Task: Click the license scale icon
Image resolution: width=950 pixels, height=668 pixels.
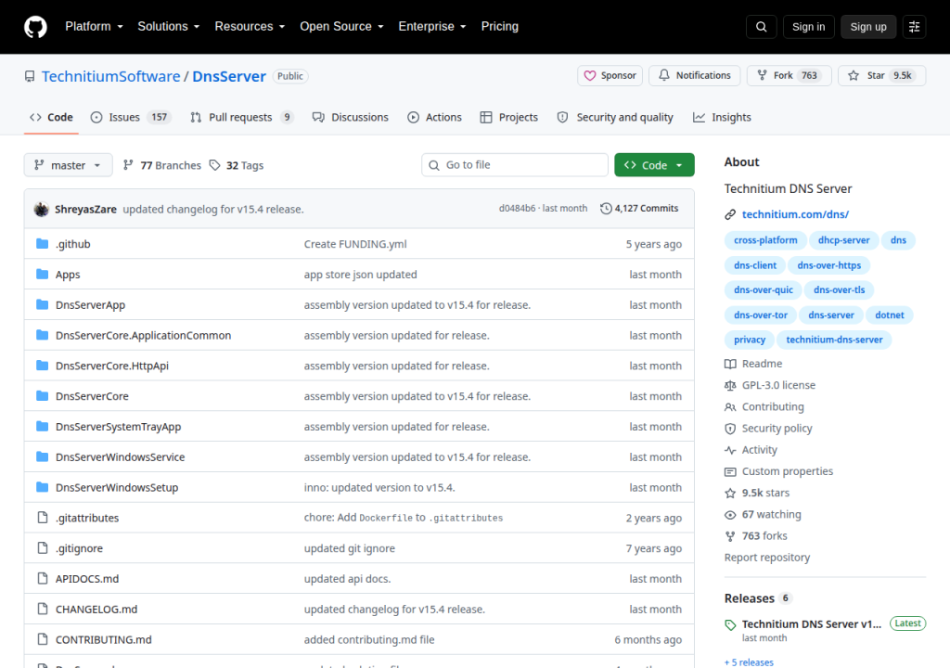Action: tap(730, 386)
